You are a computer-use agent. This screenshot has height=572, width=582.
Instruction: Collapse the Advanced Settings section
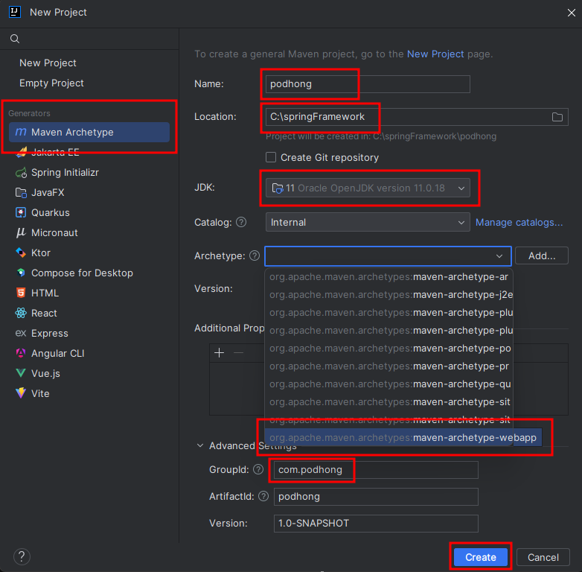pyautogui.click(x=200, y=445)
